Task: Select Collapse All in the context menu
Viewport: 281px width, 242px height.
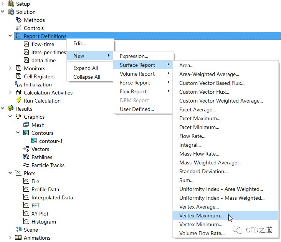Action: pos(87,77)
